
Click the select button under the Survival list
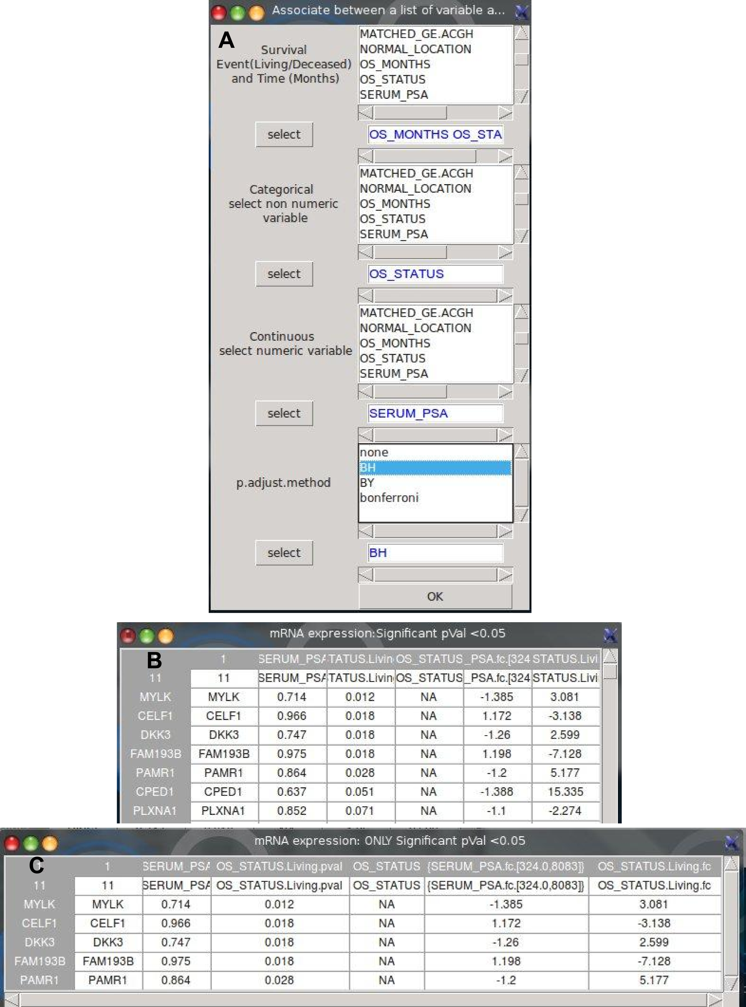tap(284, 135)
